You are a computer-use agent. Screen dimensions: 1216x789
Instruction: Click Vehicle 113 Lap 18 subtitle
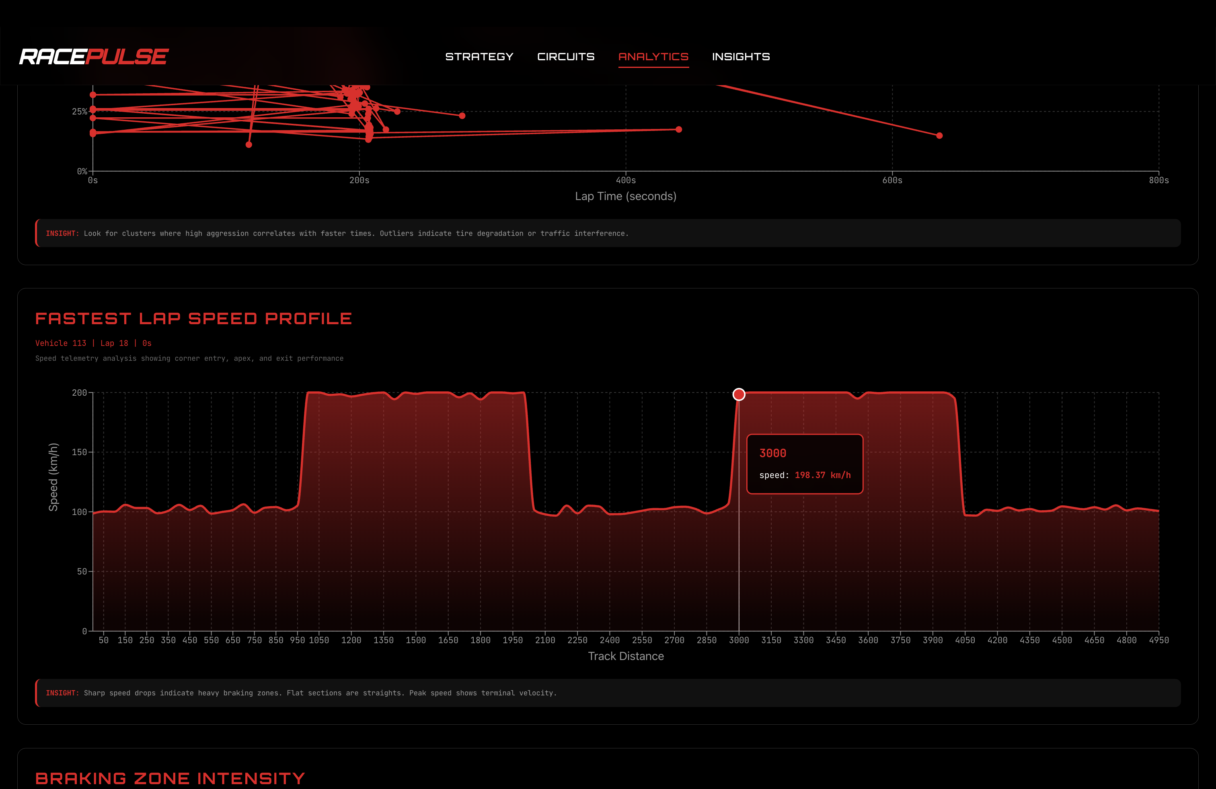(x=93, y=343)
